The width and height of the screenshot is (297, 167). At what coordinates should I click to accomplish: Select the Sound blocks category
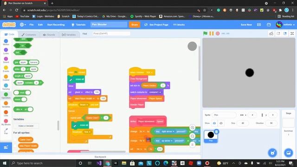(6, 60)
